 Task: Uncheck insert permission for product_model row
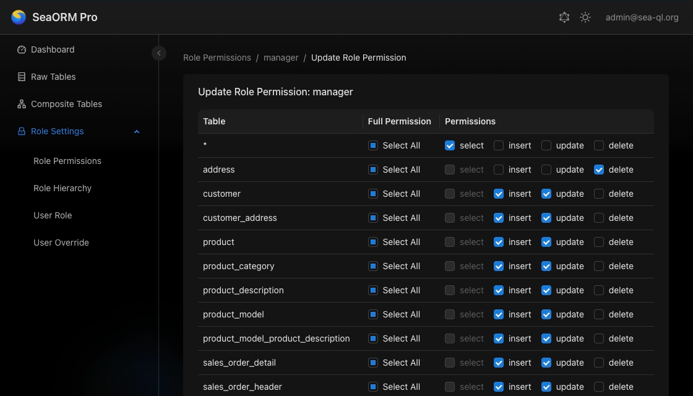pos(499,314)
